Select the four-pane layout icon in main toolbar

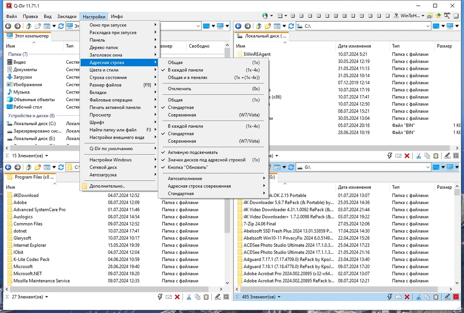point(280,16)
